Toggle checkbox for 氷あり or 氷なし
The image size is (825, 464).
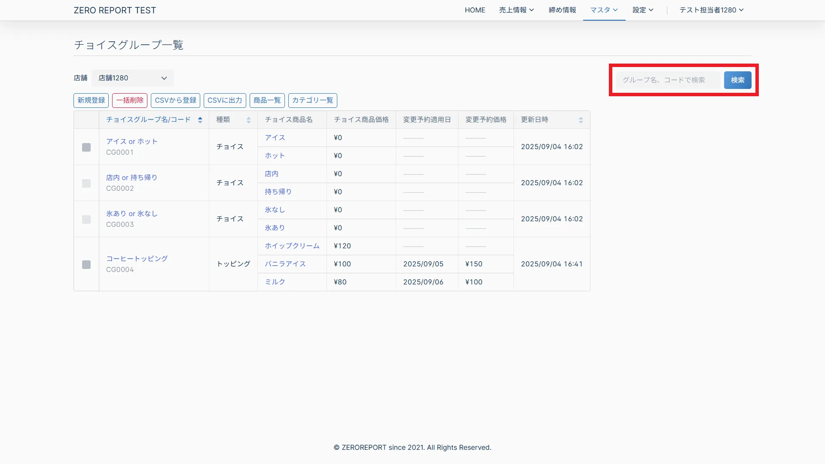click(86, 219)
